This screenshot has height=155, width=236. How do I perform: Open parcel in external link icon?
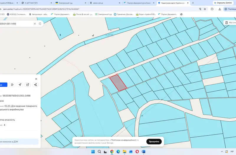click(28, 85)
